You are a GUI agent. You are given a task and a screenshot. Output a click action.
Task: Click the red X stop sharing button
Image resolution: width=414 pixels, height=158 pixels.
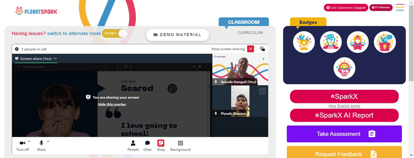(x=250, y=49)
